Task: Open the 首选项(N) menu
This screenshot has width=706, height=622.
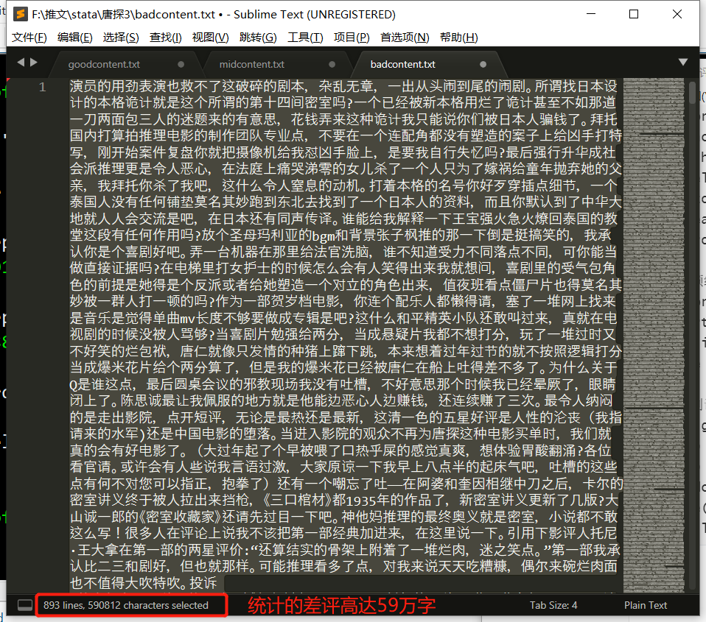Action: point(405,38)
